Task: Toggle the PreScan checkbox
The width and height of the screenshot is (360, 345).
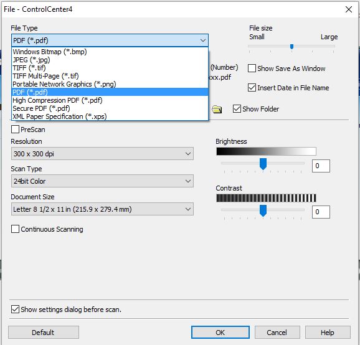Action: (x=15, y=130)
